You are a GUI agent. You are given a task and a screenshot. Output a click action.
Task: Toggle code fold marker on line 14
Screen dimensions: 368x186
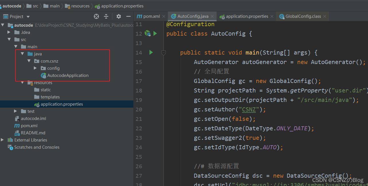pos(163,53)
